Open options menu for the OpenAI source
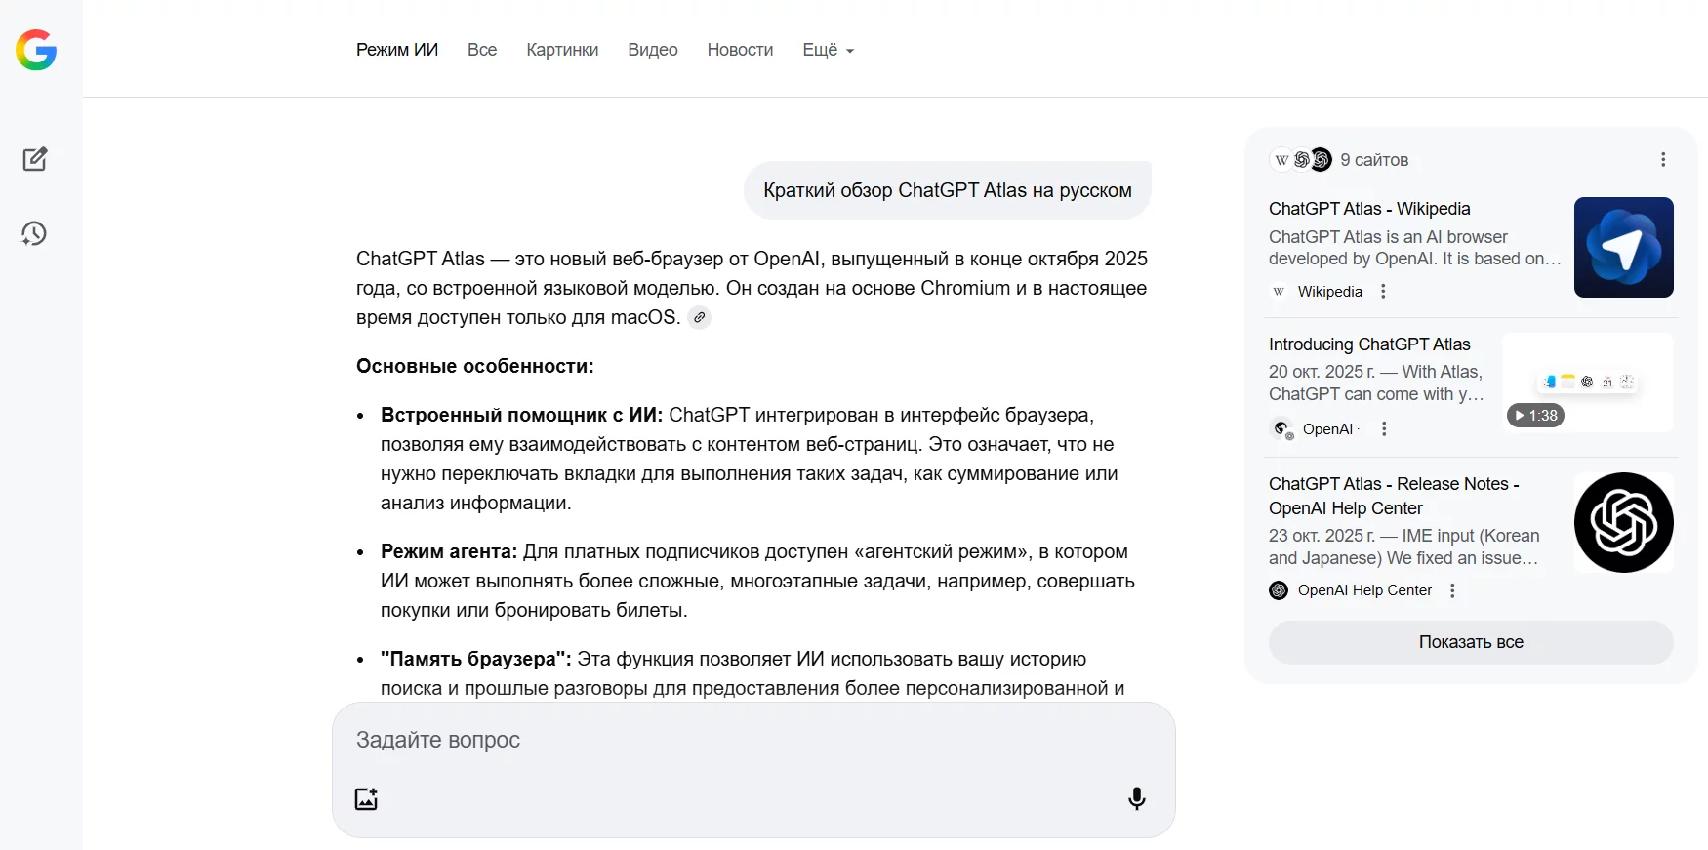1708x850 pixels. [x=1384, y=429]
